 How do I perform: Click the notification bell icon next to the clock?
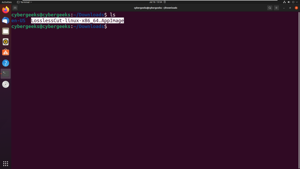click(165, 2)
